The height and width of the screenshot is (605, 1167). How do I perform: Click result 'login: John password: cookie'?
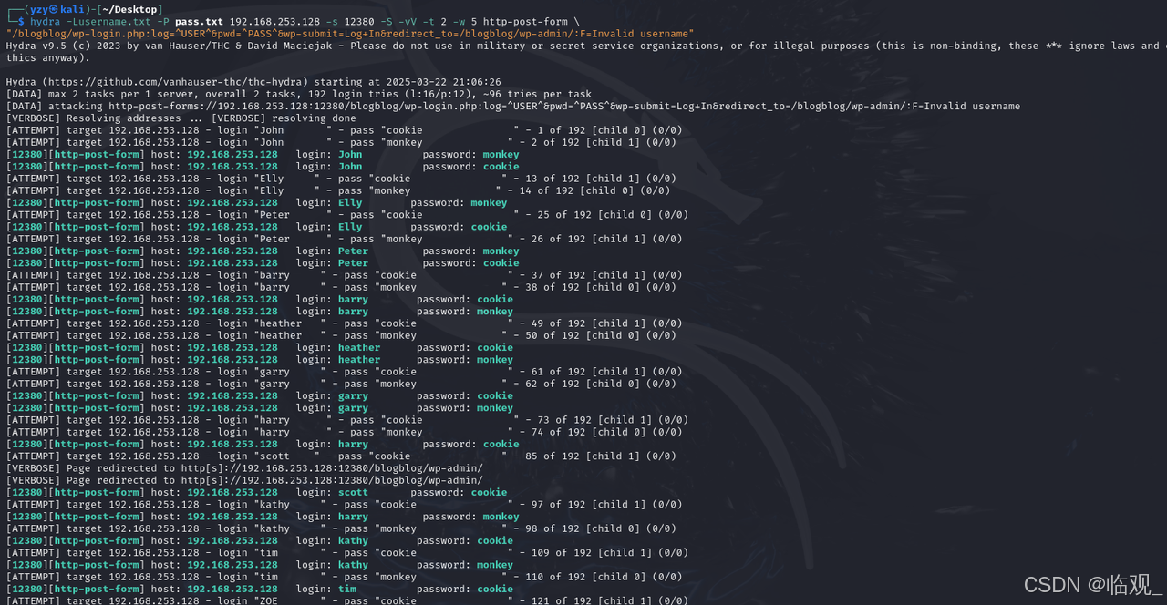[x=263, y=166]
